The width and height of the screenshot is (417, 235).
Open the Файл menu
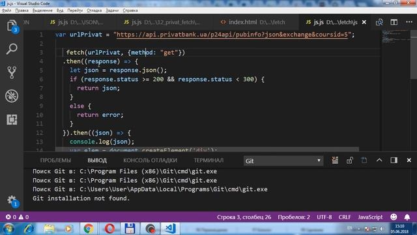[7, 10]
